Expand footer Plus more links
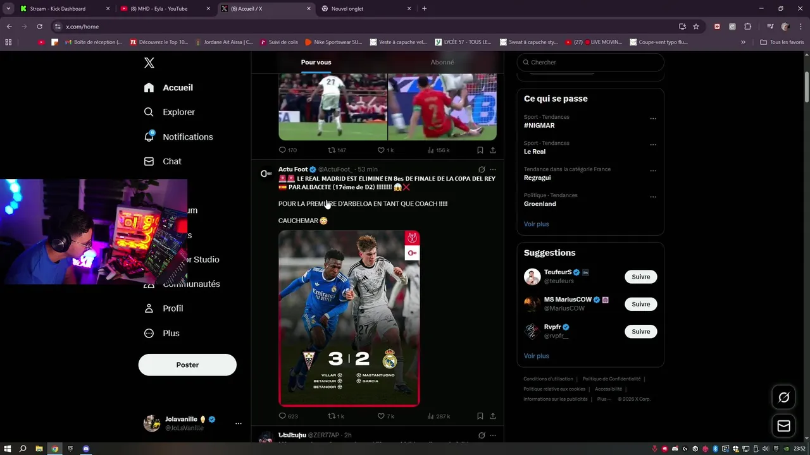The height and width of the screenshot is (455, 810). 604,399
